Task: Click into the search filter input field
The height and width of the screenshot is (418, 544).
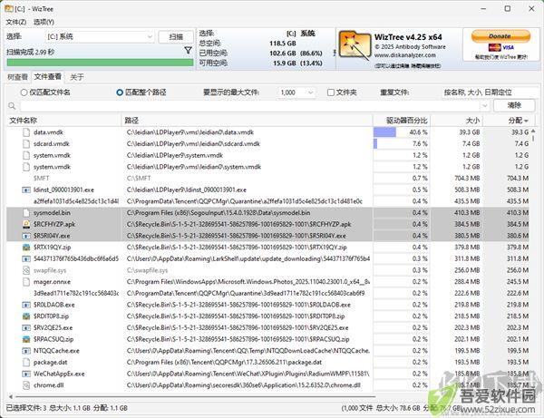Action: point(250,105)
